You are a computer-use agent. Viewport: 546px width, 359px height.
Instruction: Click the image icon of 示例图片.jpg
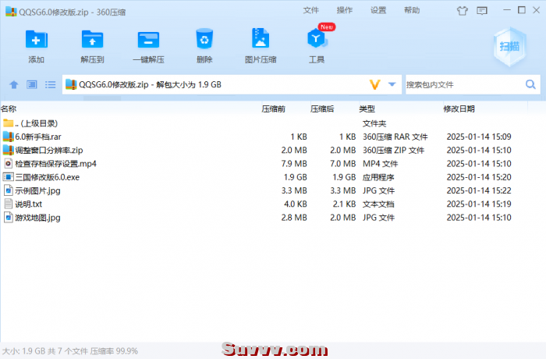[8, 190]
